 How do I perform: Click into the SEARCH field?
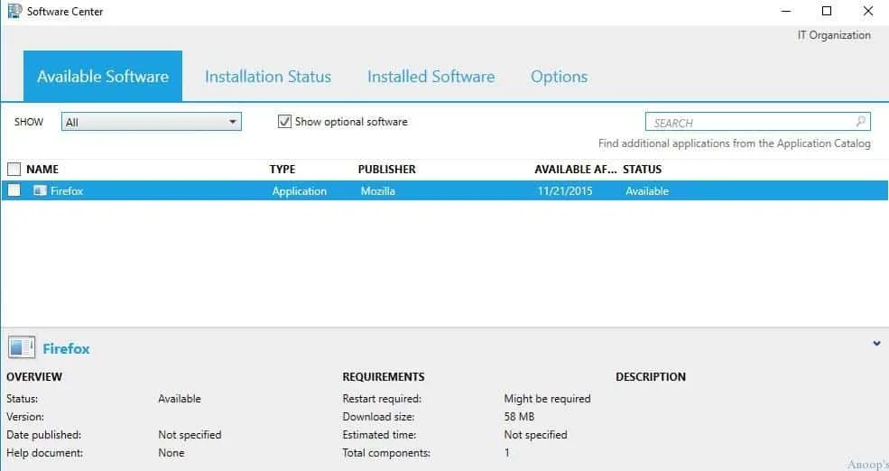pyautogui.click(x=749, y=122)
